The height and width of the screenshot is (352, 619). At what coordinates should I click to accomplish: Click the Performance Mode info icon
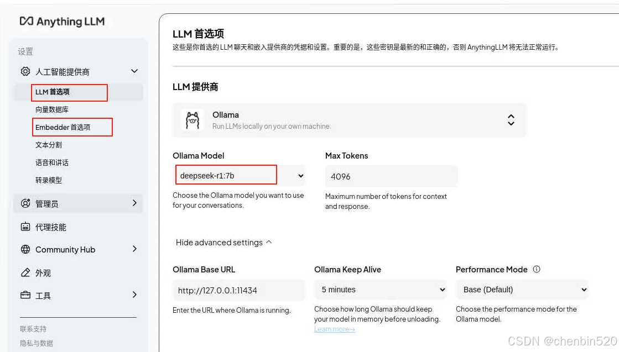[537, 269]
